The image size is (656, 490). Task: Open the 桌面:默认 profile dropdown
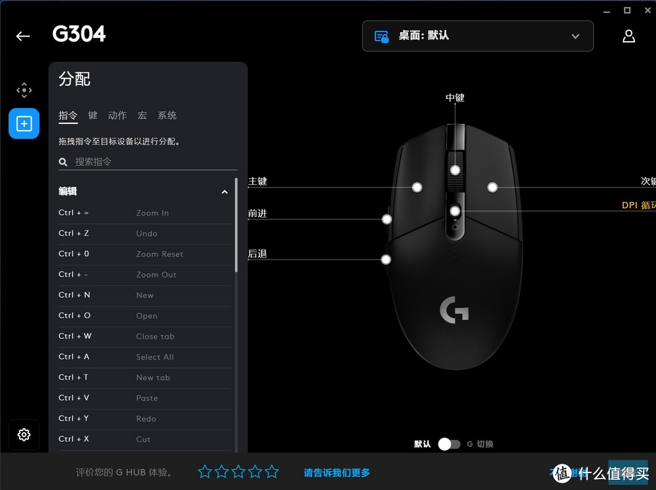tap(575, 36)
